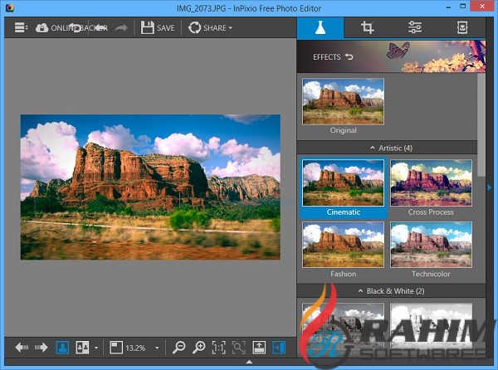This screenshot has width=498, height=370.
Task: Switch to the Crop tool tab
Action: point(367,27)
